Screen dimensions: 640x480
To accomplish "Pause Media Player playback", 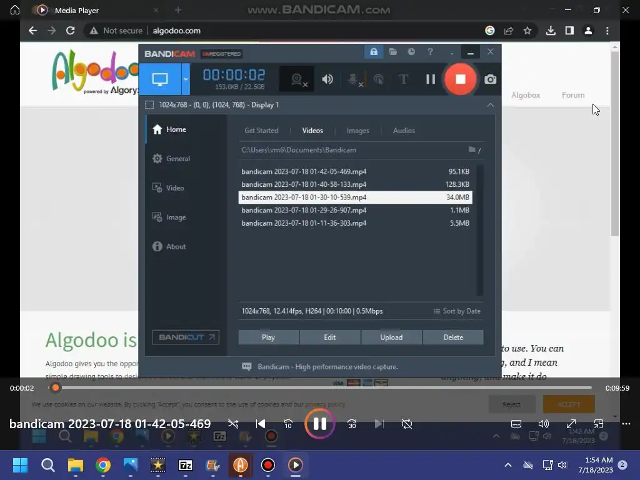I will tap(319, 424).
